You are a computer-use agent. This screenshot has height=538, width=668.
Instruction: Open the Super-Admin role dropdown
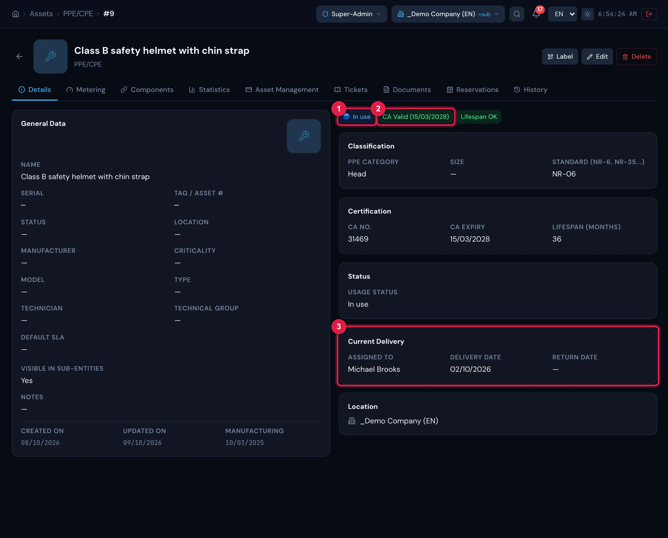click(351, 14)
